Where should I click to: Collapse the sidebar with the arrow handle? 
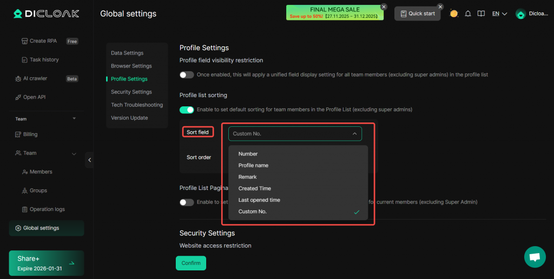pos(89,160)
